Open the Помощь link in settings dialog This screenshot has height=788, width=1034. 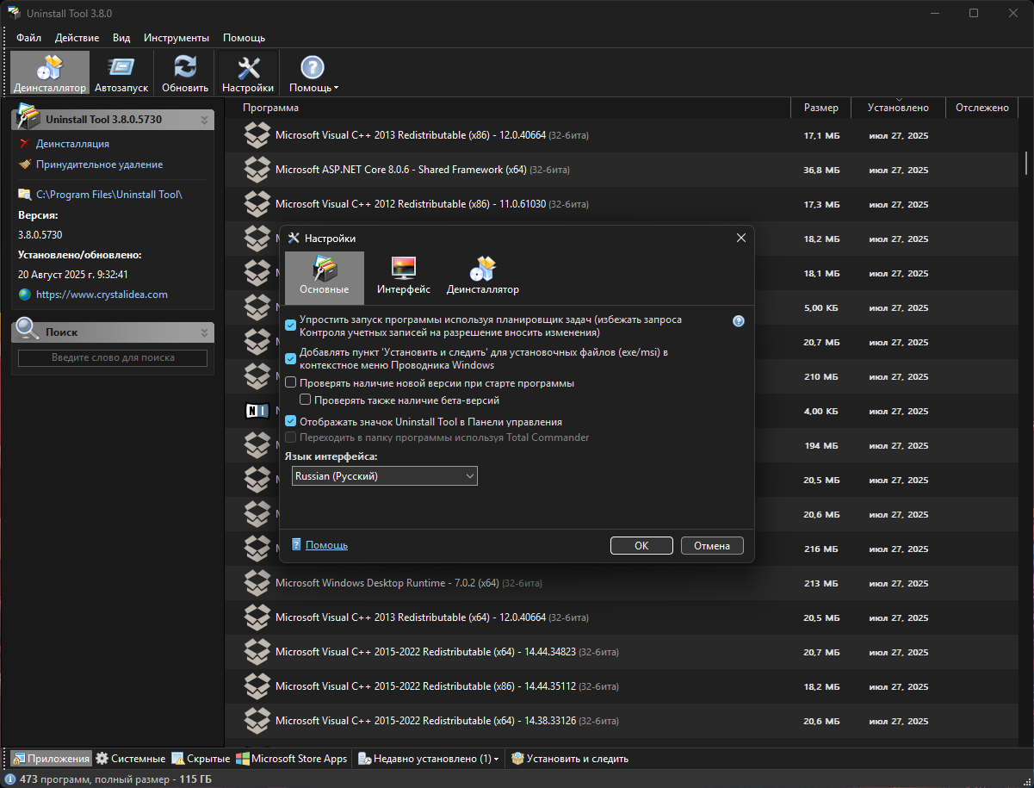tap(326, 545)
